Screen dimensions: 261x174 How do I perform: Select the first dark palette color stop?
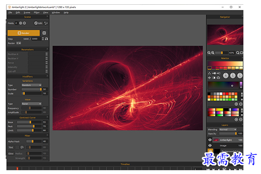209,68
